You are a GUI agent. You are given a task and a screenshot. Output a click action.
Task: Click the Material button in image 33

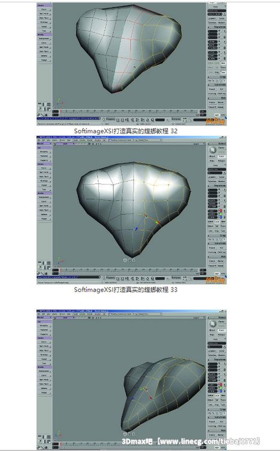tap(44, 156)
